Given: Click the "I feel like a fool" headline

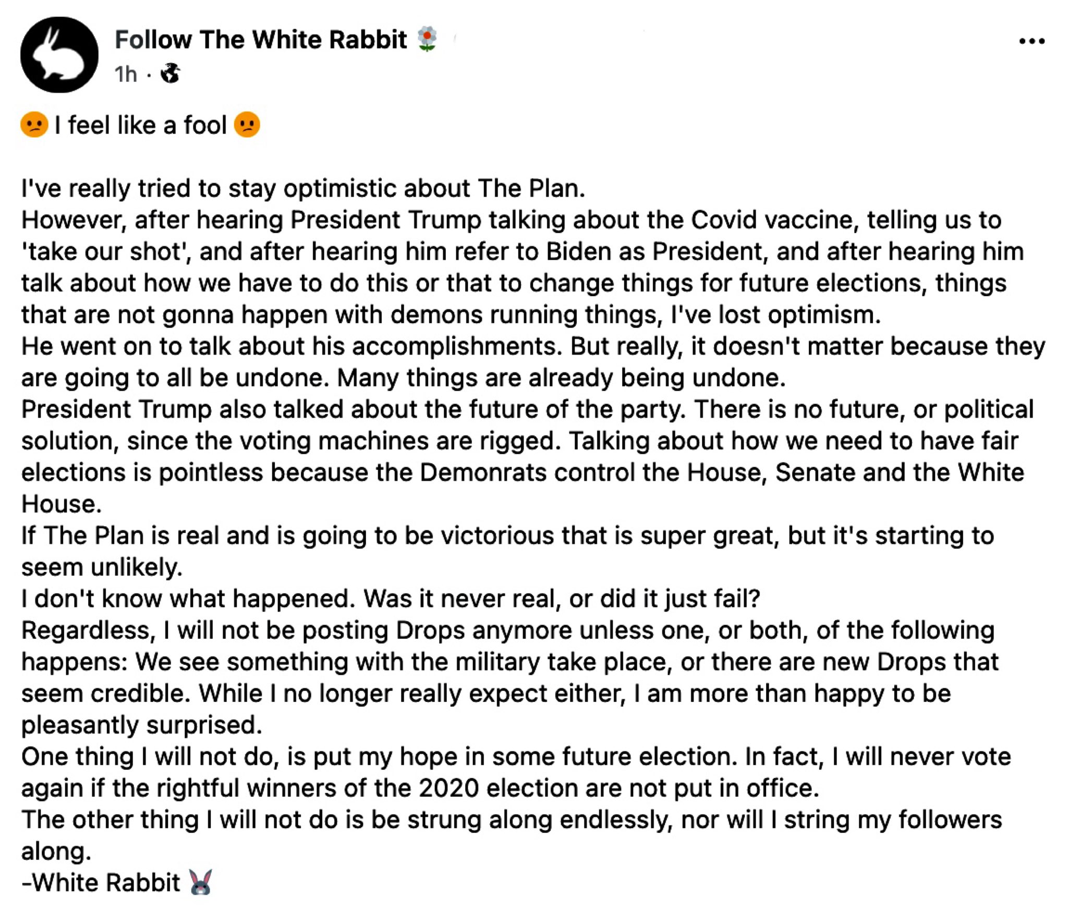Looking at the screenshot, I should [140, 125].
